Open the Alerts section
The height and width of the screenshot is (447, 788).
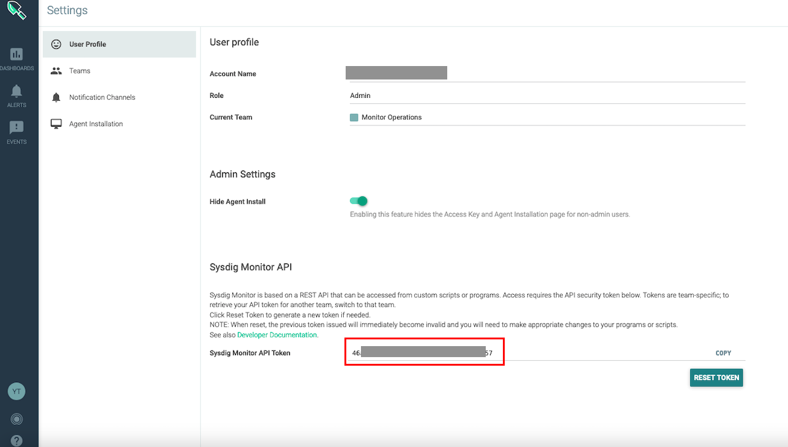click(x=17, y=95)
